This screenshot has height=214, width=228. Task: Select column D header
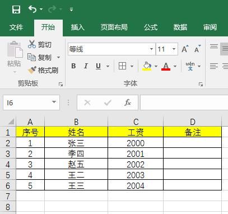193,122
